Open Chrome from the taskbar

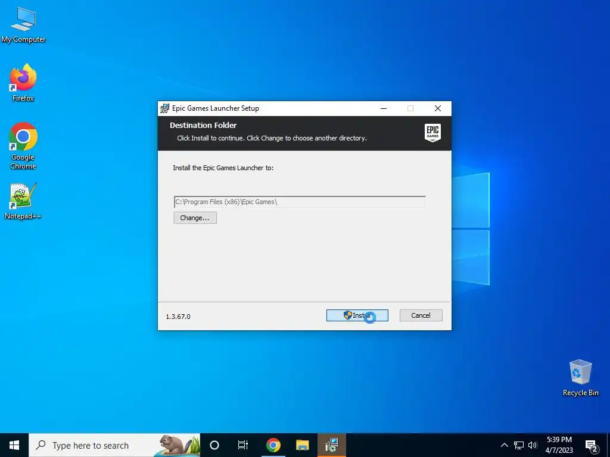(x=273, y=445)
